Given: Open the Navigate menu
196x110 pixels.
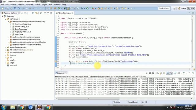Looking at the screenshot, I should point(29,5).
